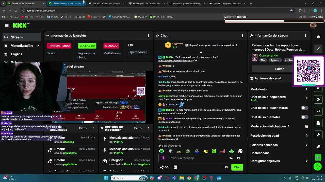Click the Spanish language tag
Viewport: 325px width, 182px height.
(275, 60)
